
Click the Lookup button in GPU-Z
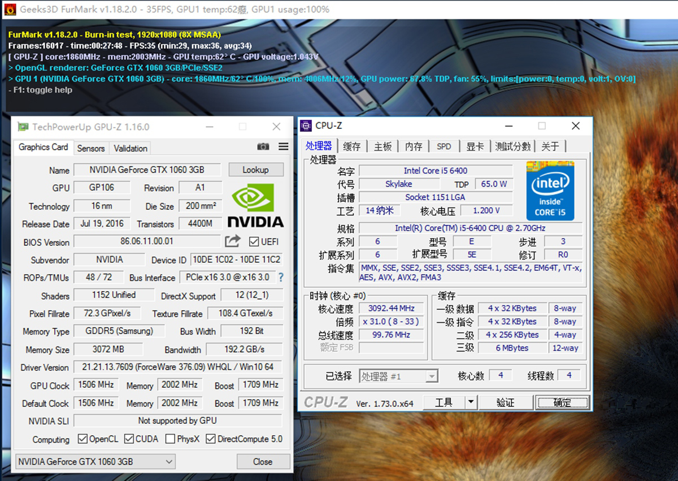[x=255, y=170]
